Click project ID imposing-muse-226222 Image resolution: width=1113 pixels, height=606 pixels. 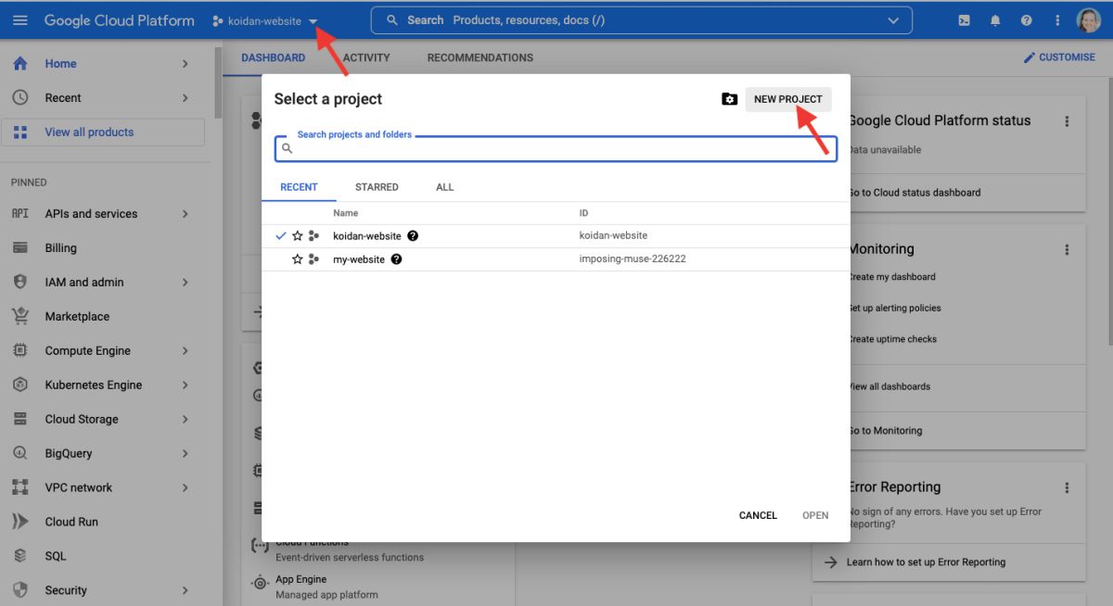[633, 259]
